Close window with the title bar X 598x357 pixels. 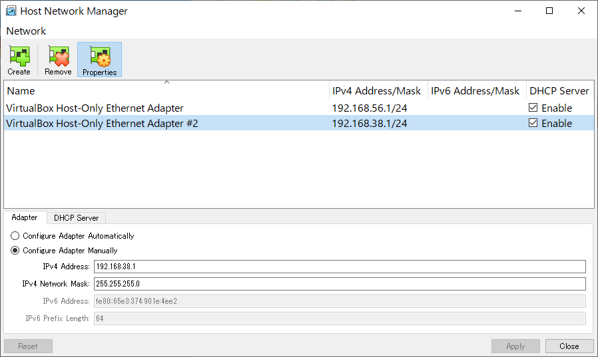[581, 11]
